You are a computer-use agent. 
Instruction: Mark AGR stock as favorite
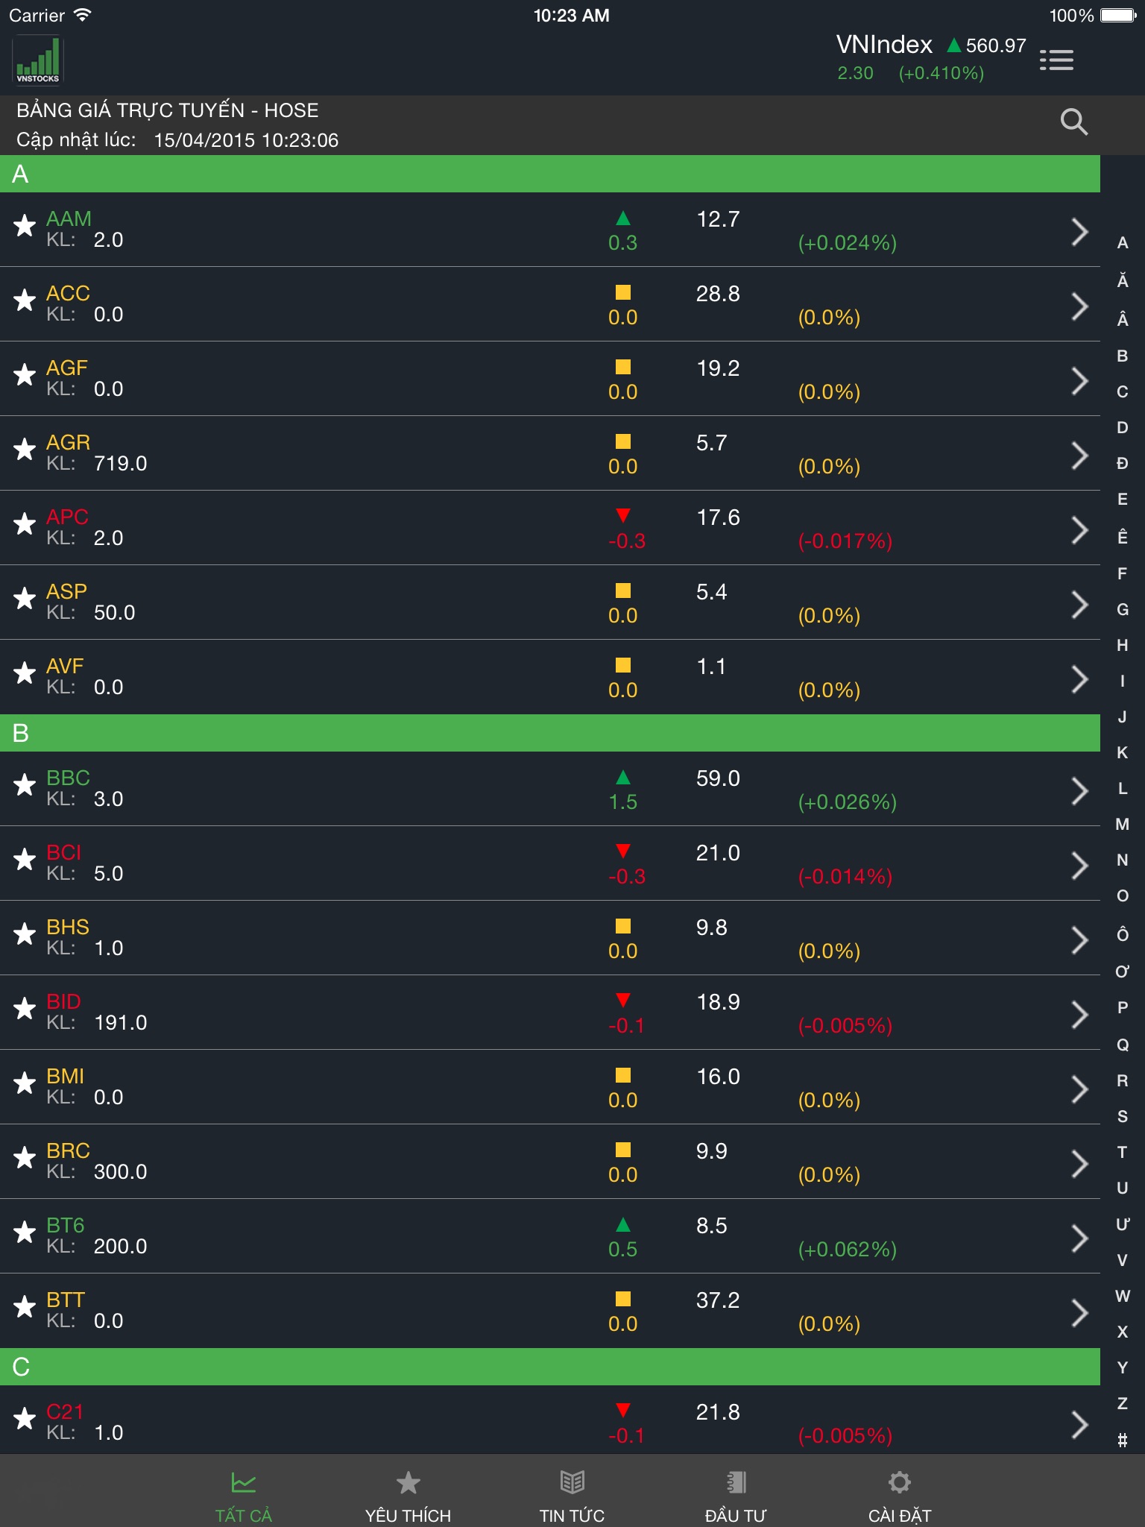tap(25, 449)
